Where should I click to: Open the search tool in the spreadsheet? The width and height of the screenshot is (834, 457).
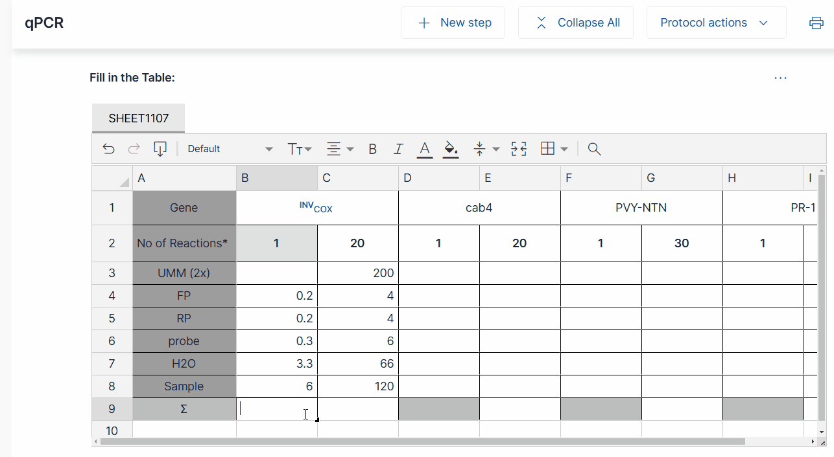click(594, 149)
